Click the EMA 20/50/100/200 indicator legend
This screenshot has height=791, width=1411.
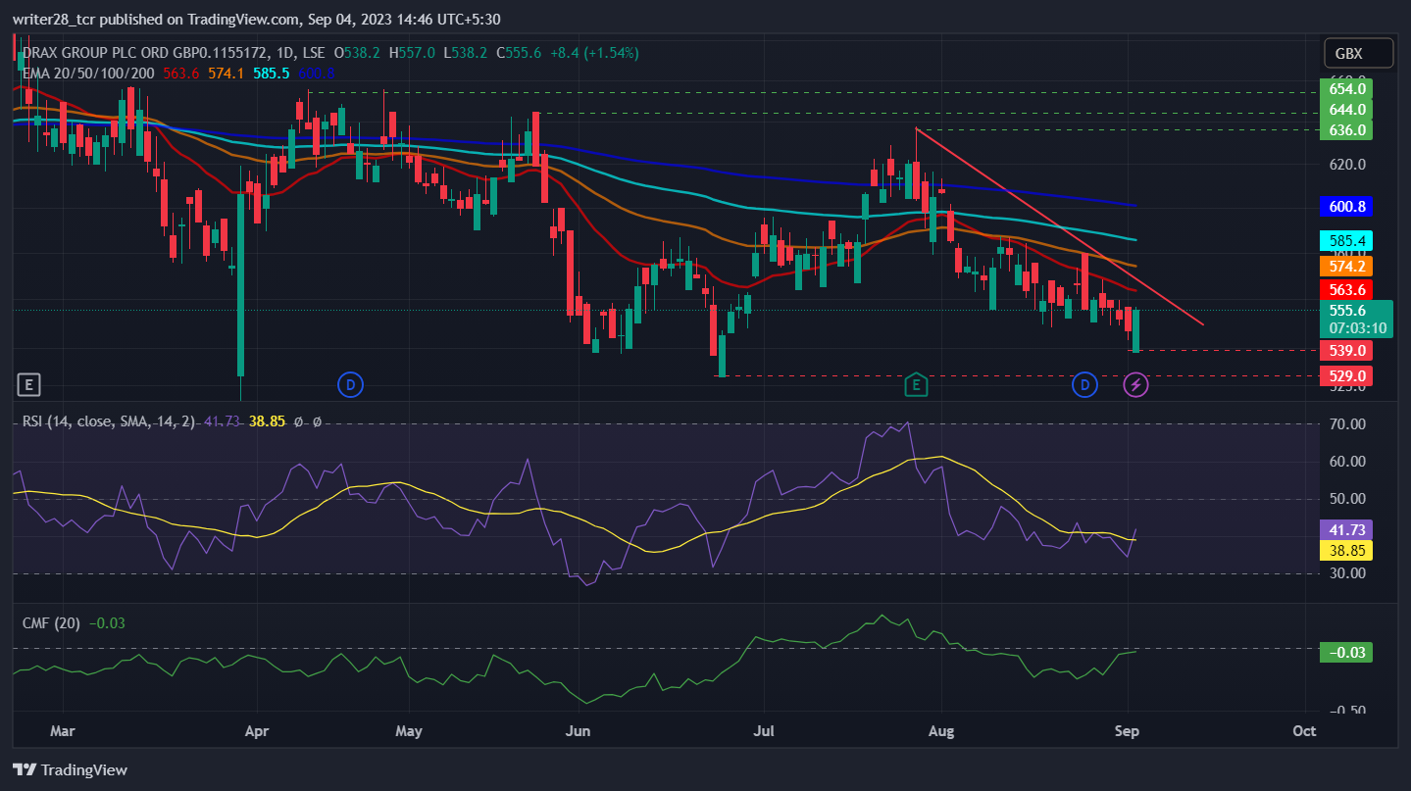click(88, 72)
